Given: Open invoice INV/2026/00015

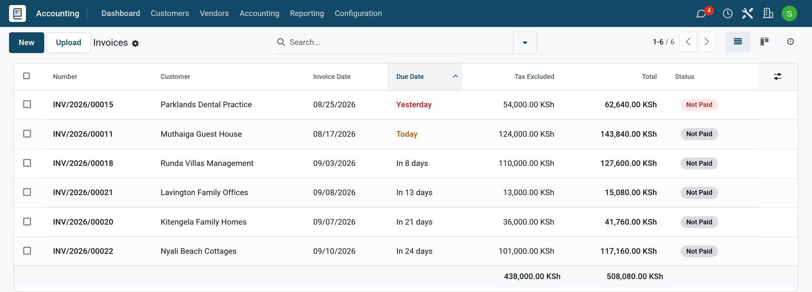Looking at the screenshot, I should pyautogui.click(x=83, y=104).
